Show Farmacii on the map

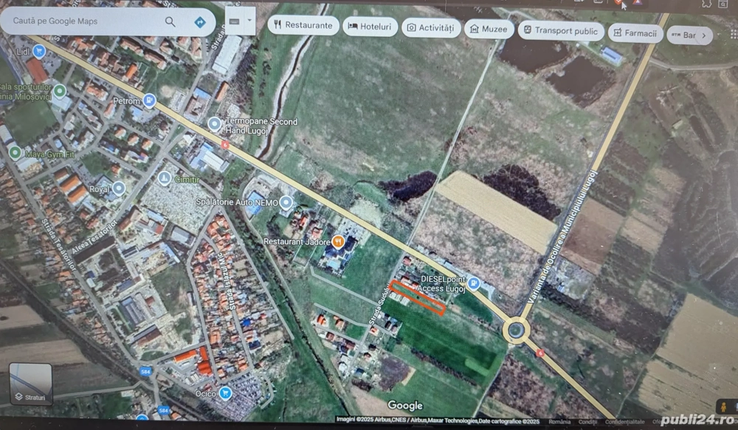pos(635,33)
